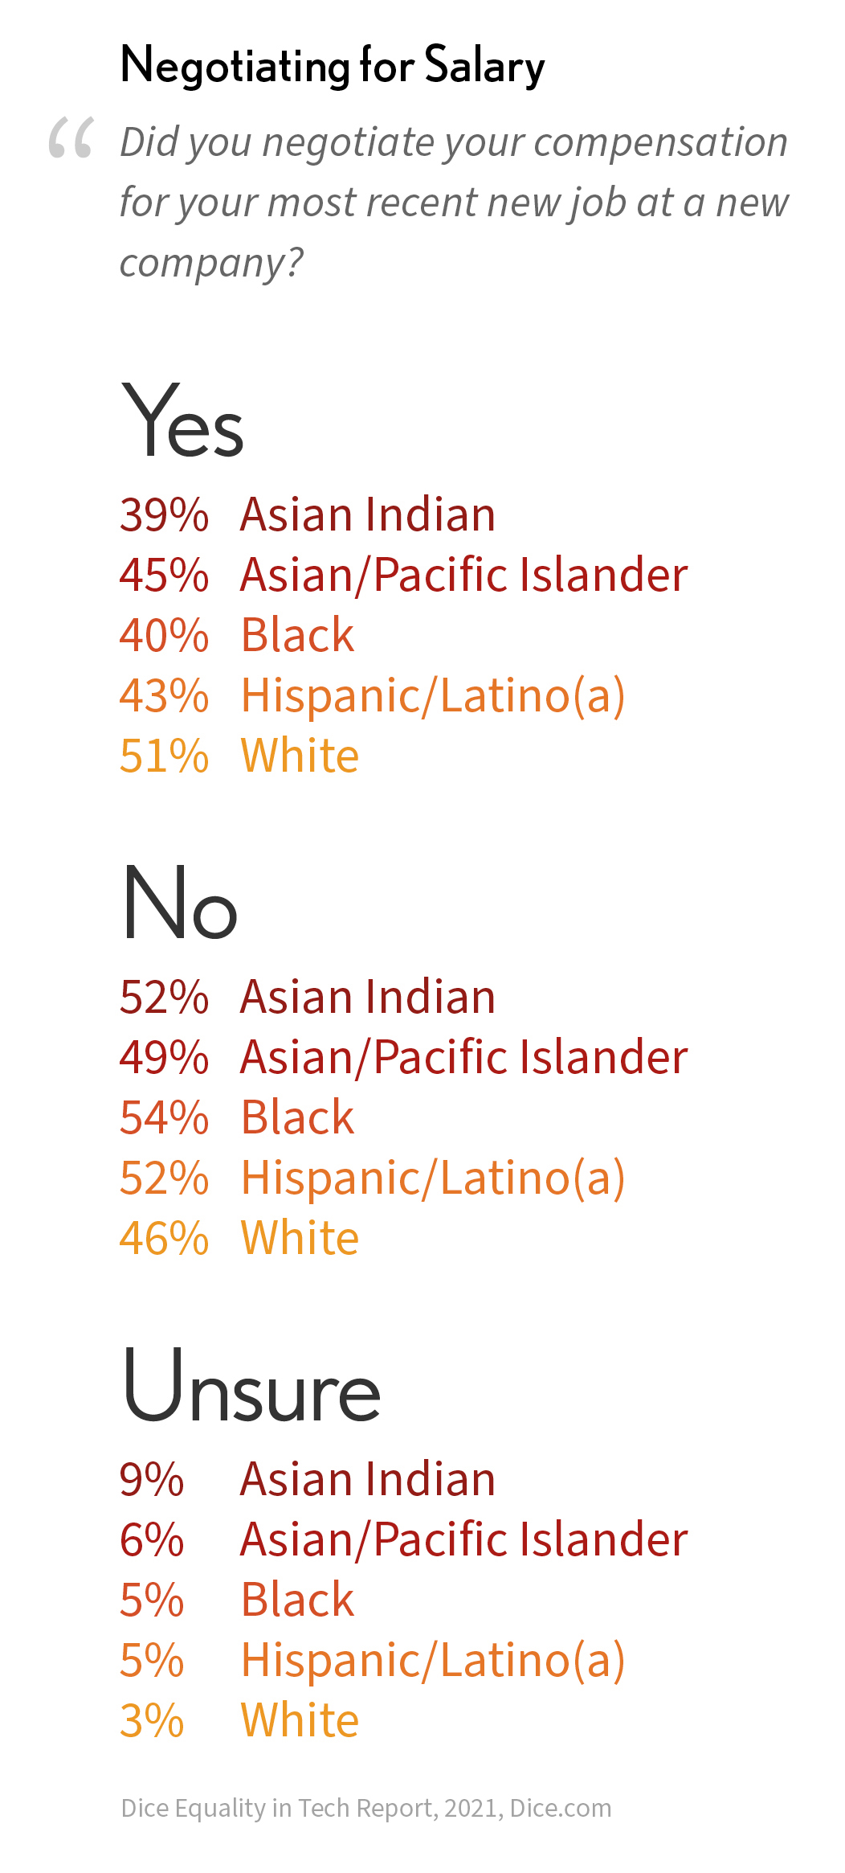Image resolution: width=845 pixels, height=1873 pixels.
Task: Click 54% Black in the No list
Action: point(237,1117)
